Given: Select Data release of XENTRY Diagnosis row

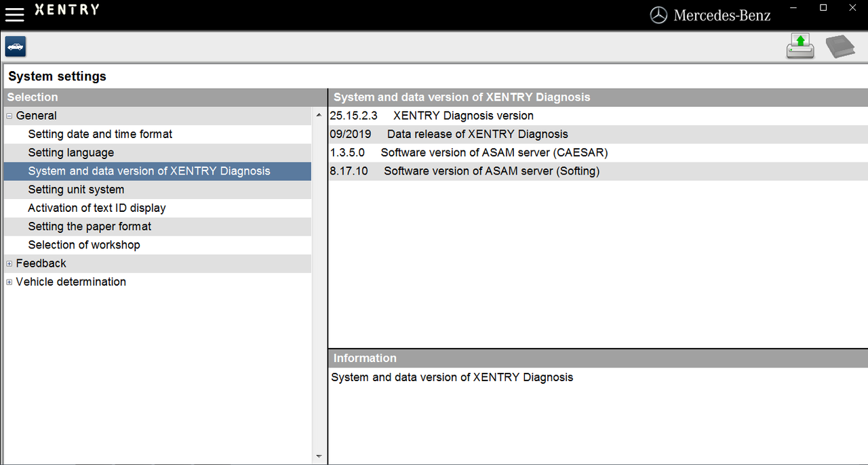Looking at the screenshot, I should click(598, 134).
